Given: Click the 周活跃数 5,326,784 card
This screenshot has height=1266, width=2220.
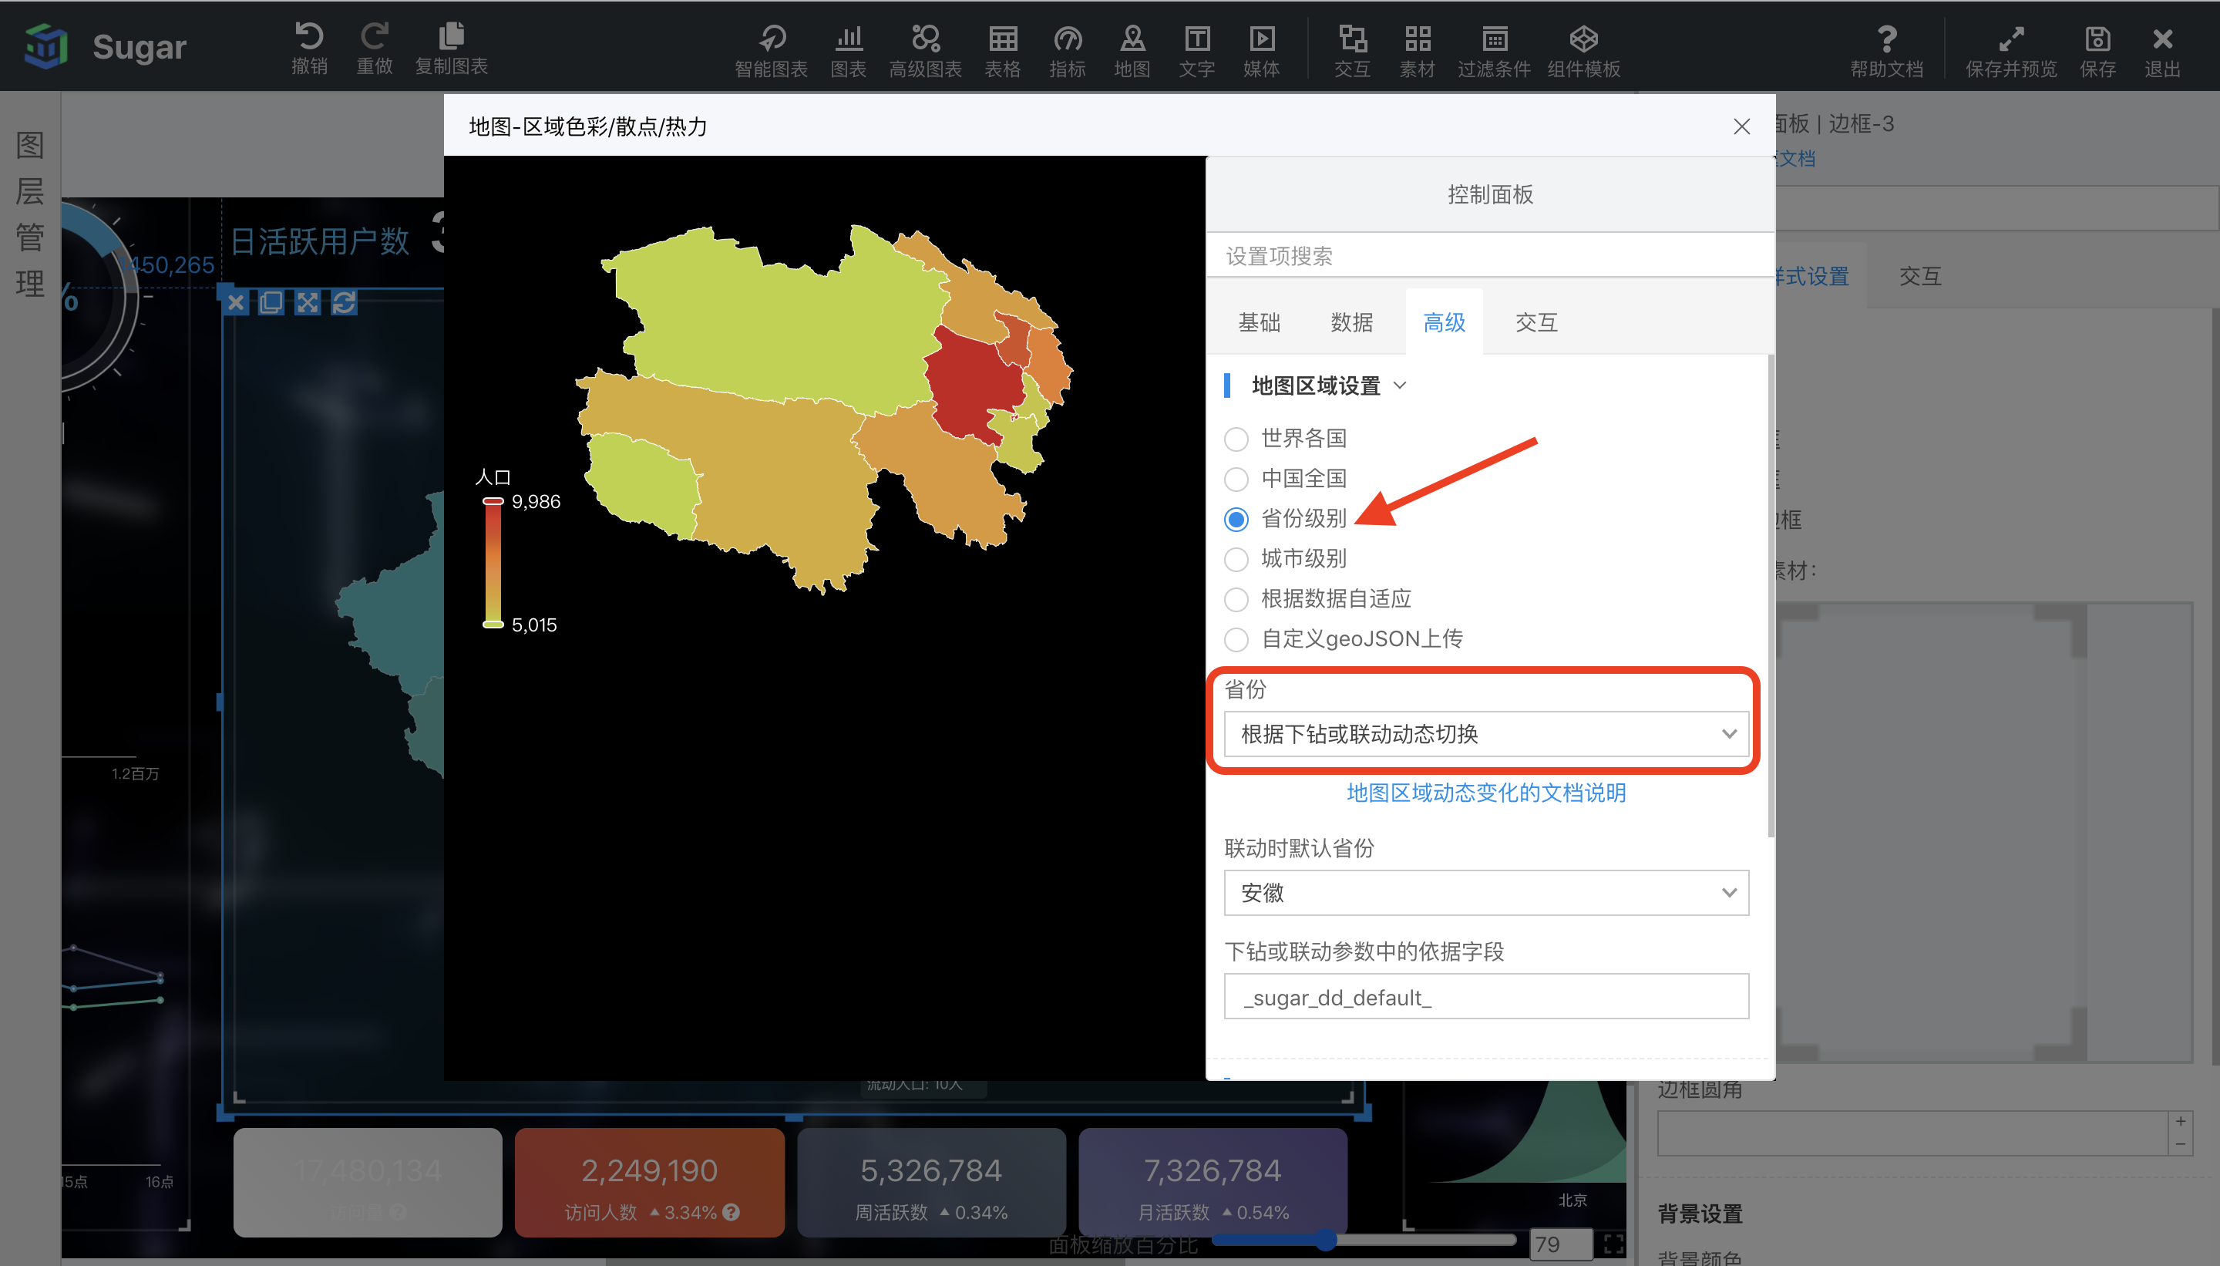Looking at the screenshot, I should 931,1183.
